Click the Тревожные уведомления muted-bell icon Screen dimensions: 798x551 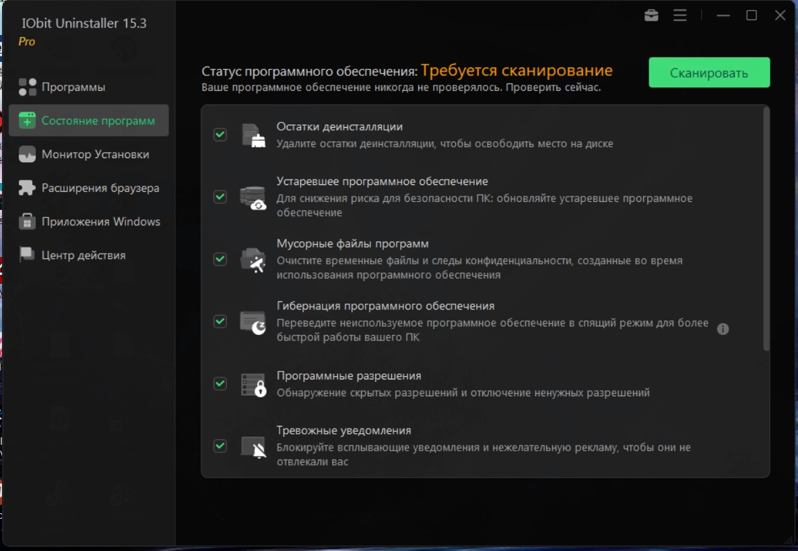click(x=253, y=447)
